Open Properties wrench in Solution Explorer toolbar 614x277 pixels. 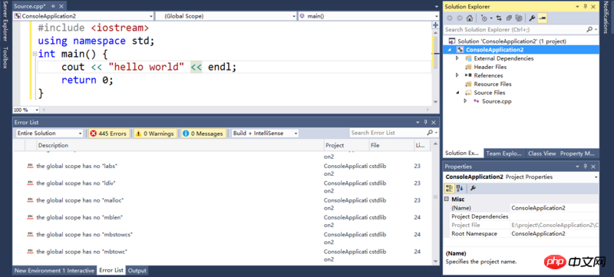(x=532, y=18)
